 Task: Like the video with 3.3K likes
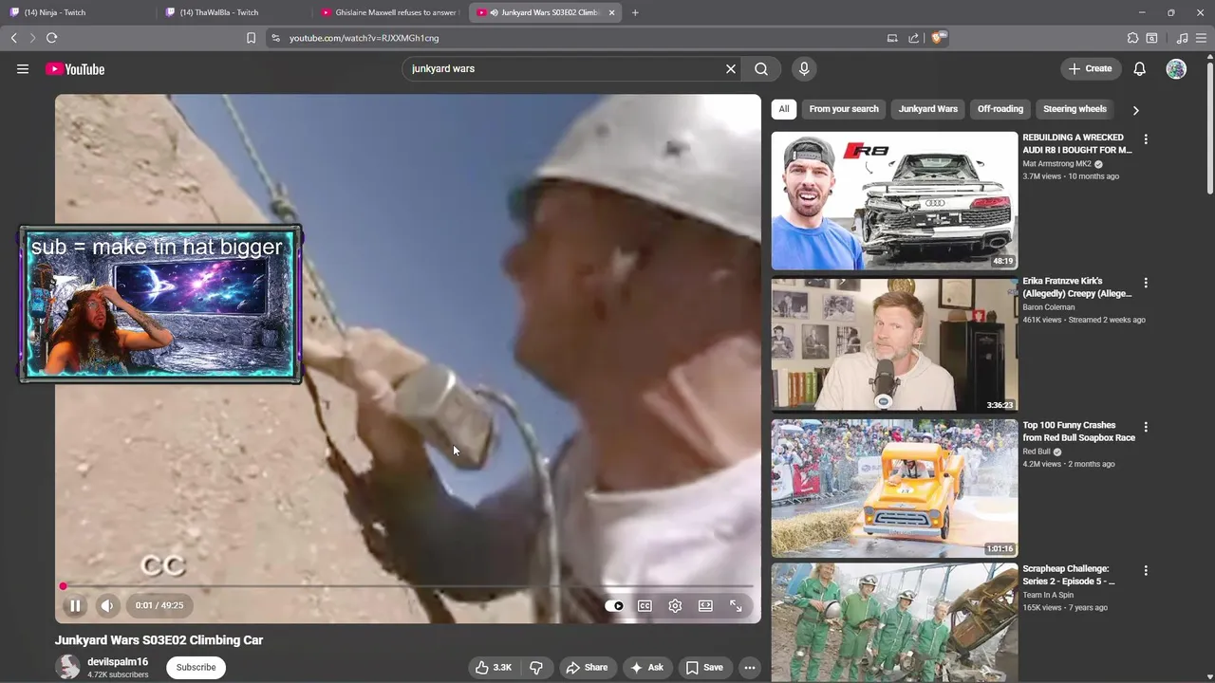point(494,667)
